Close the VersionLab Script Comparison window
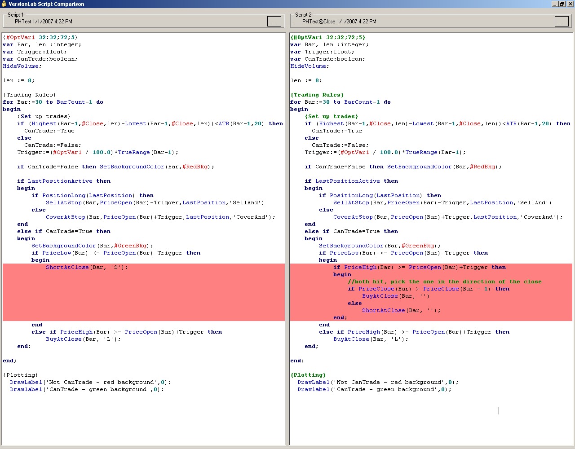The image size is (575, 449). 570,4
